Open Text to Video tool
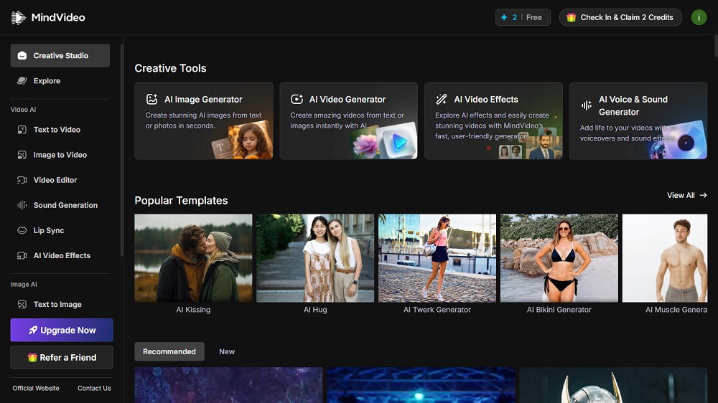 (x=60, y=130)
